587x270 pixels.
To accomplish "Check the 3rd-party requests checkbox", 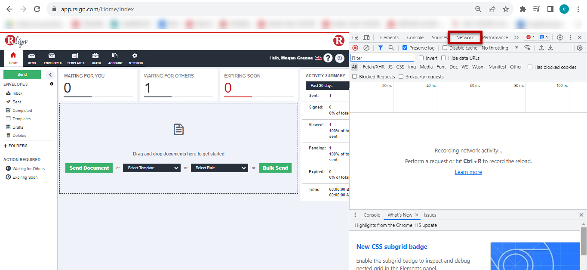I will coord(400,76).
